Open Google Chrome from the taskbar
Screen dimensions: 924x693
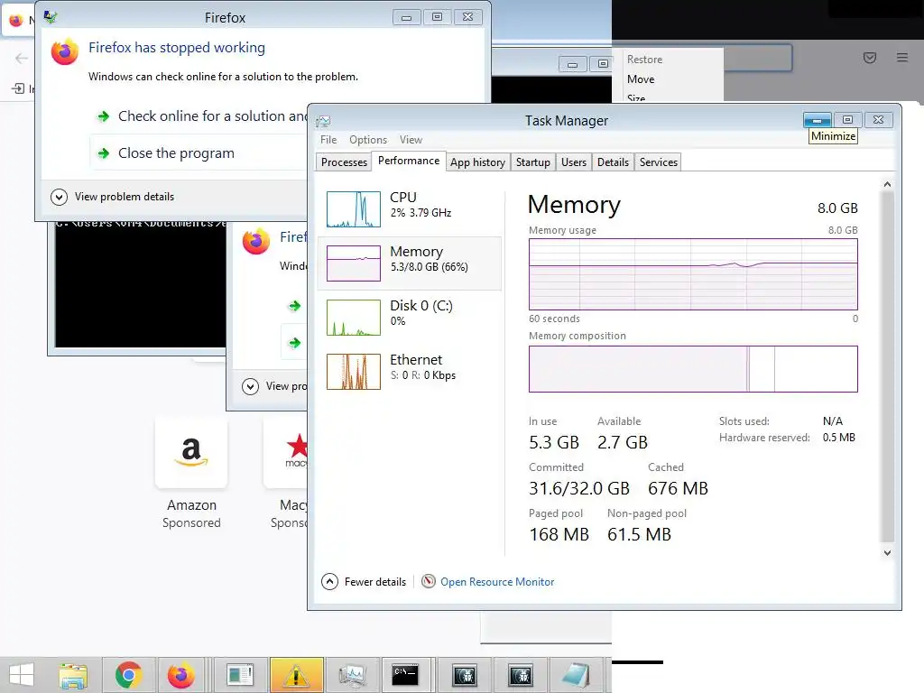128,675
